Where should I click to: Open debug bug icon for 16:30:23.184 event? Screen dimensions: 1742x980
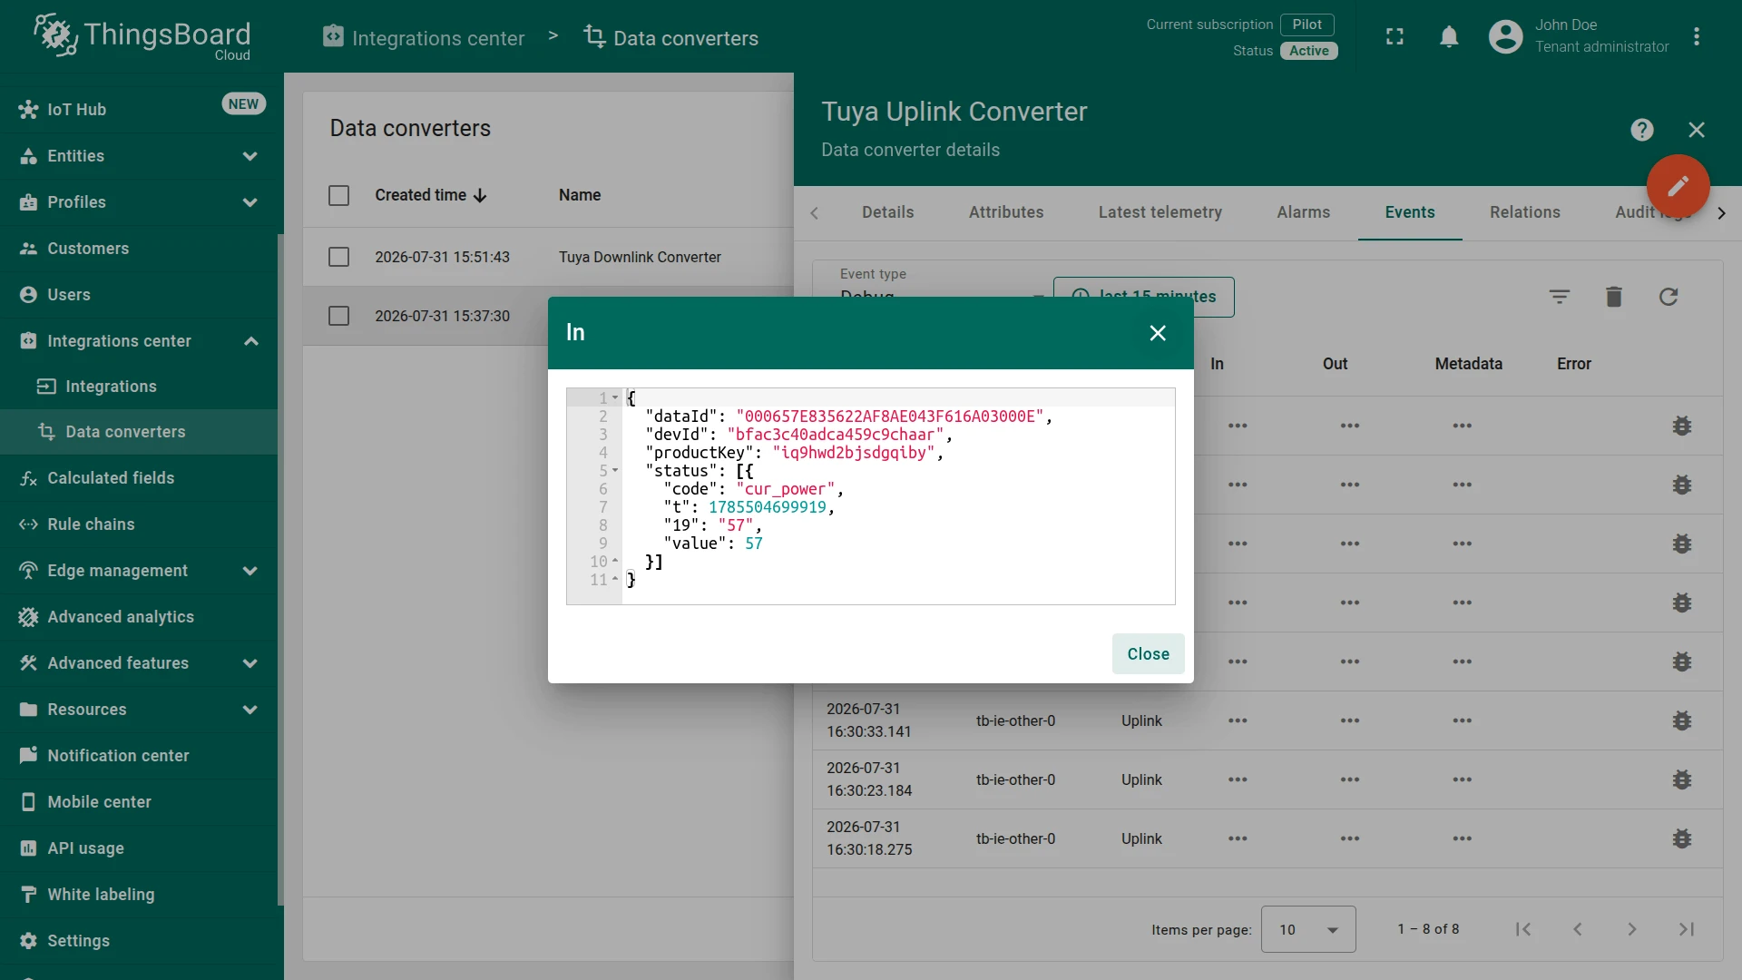click(x=1681, y=779)
